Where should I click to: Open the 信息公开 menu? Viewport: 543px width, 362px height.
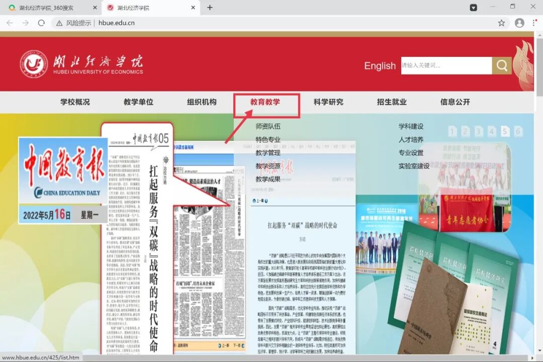[455, 102]
